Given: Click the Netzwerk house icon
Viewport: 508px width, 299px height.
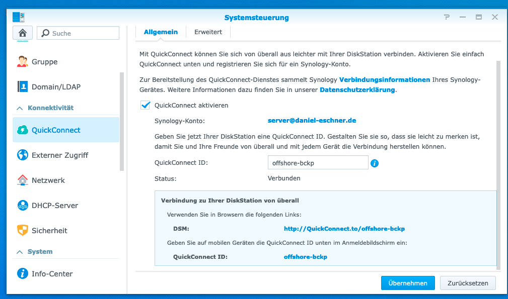Looking at the screenshot, I should [23, 180].
